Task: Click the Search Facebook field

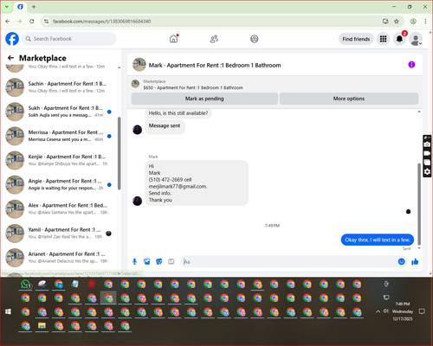Action: point(69,39)
